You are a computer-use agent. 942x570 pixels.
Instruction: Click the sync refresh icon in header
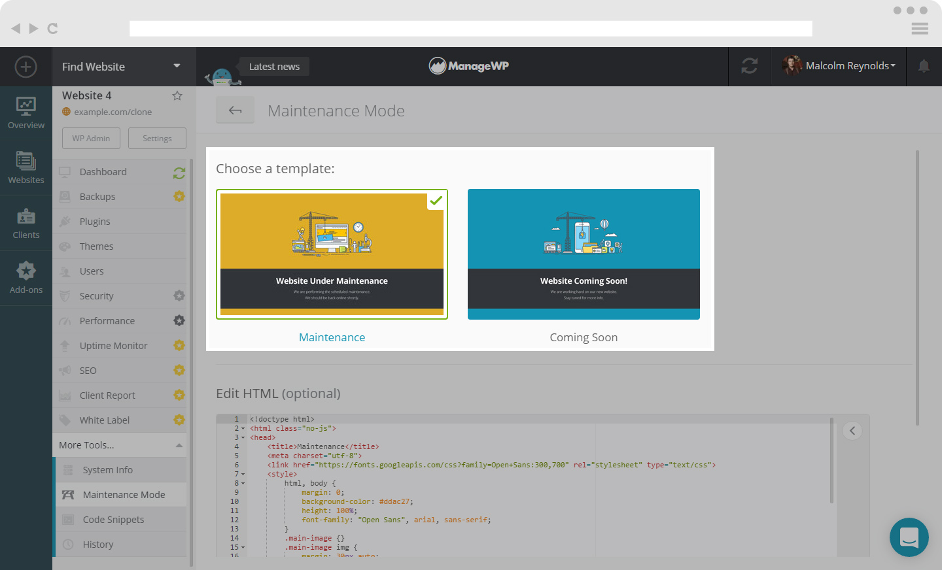pos(749,66)
